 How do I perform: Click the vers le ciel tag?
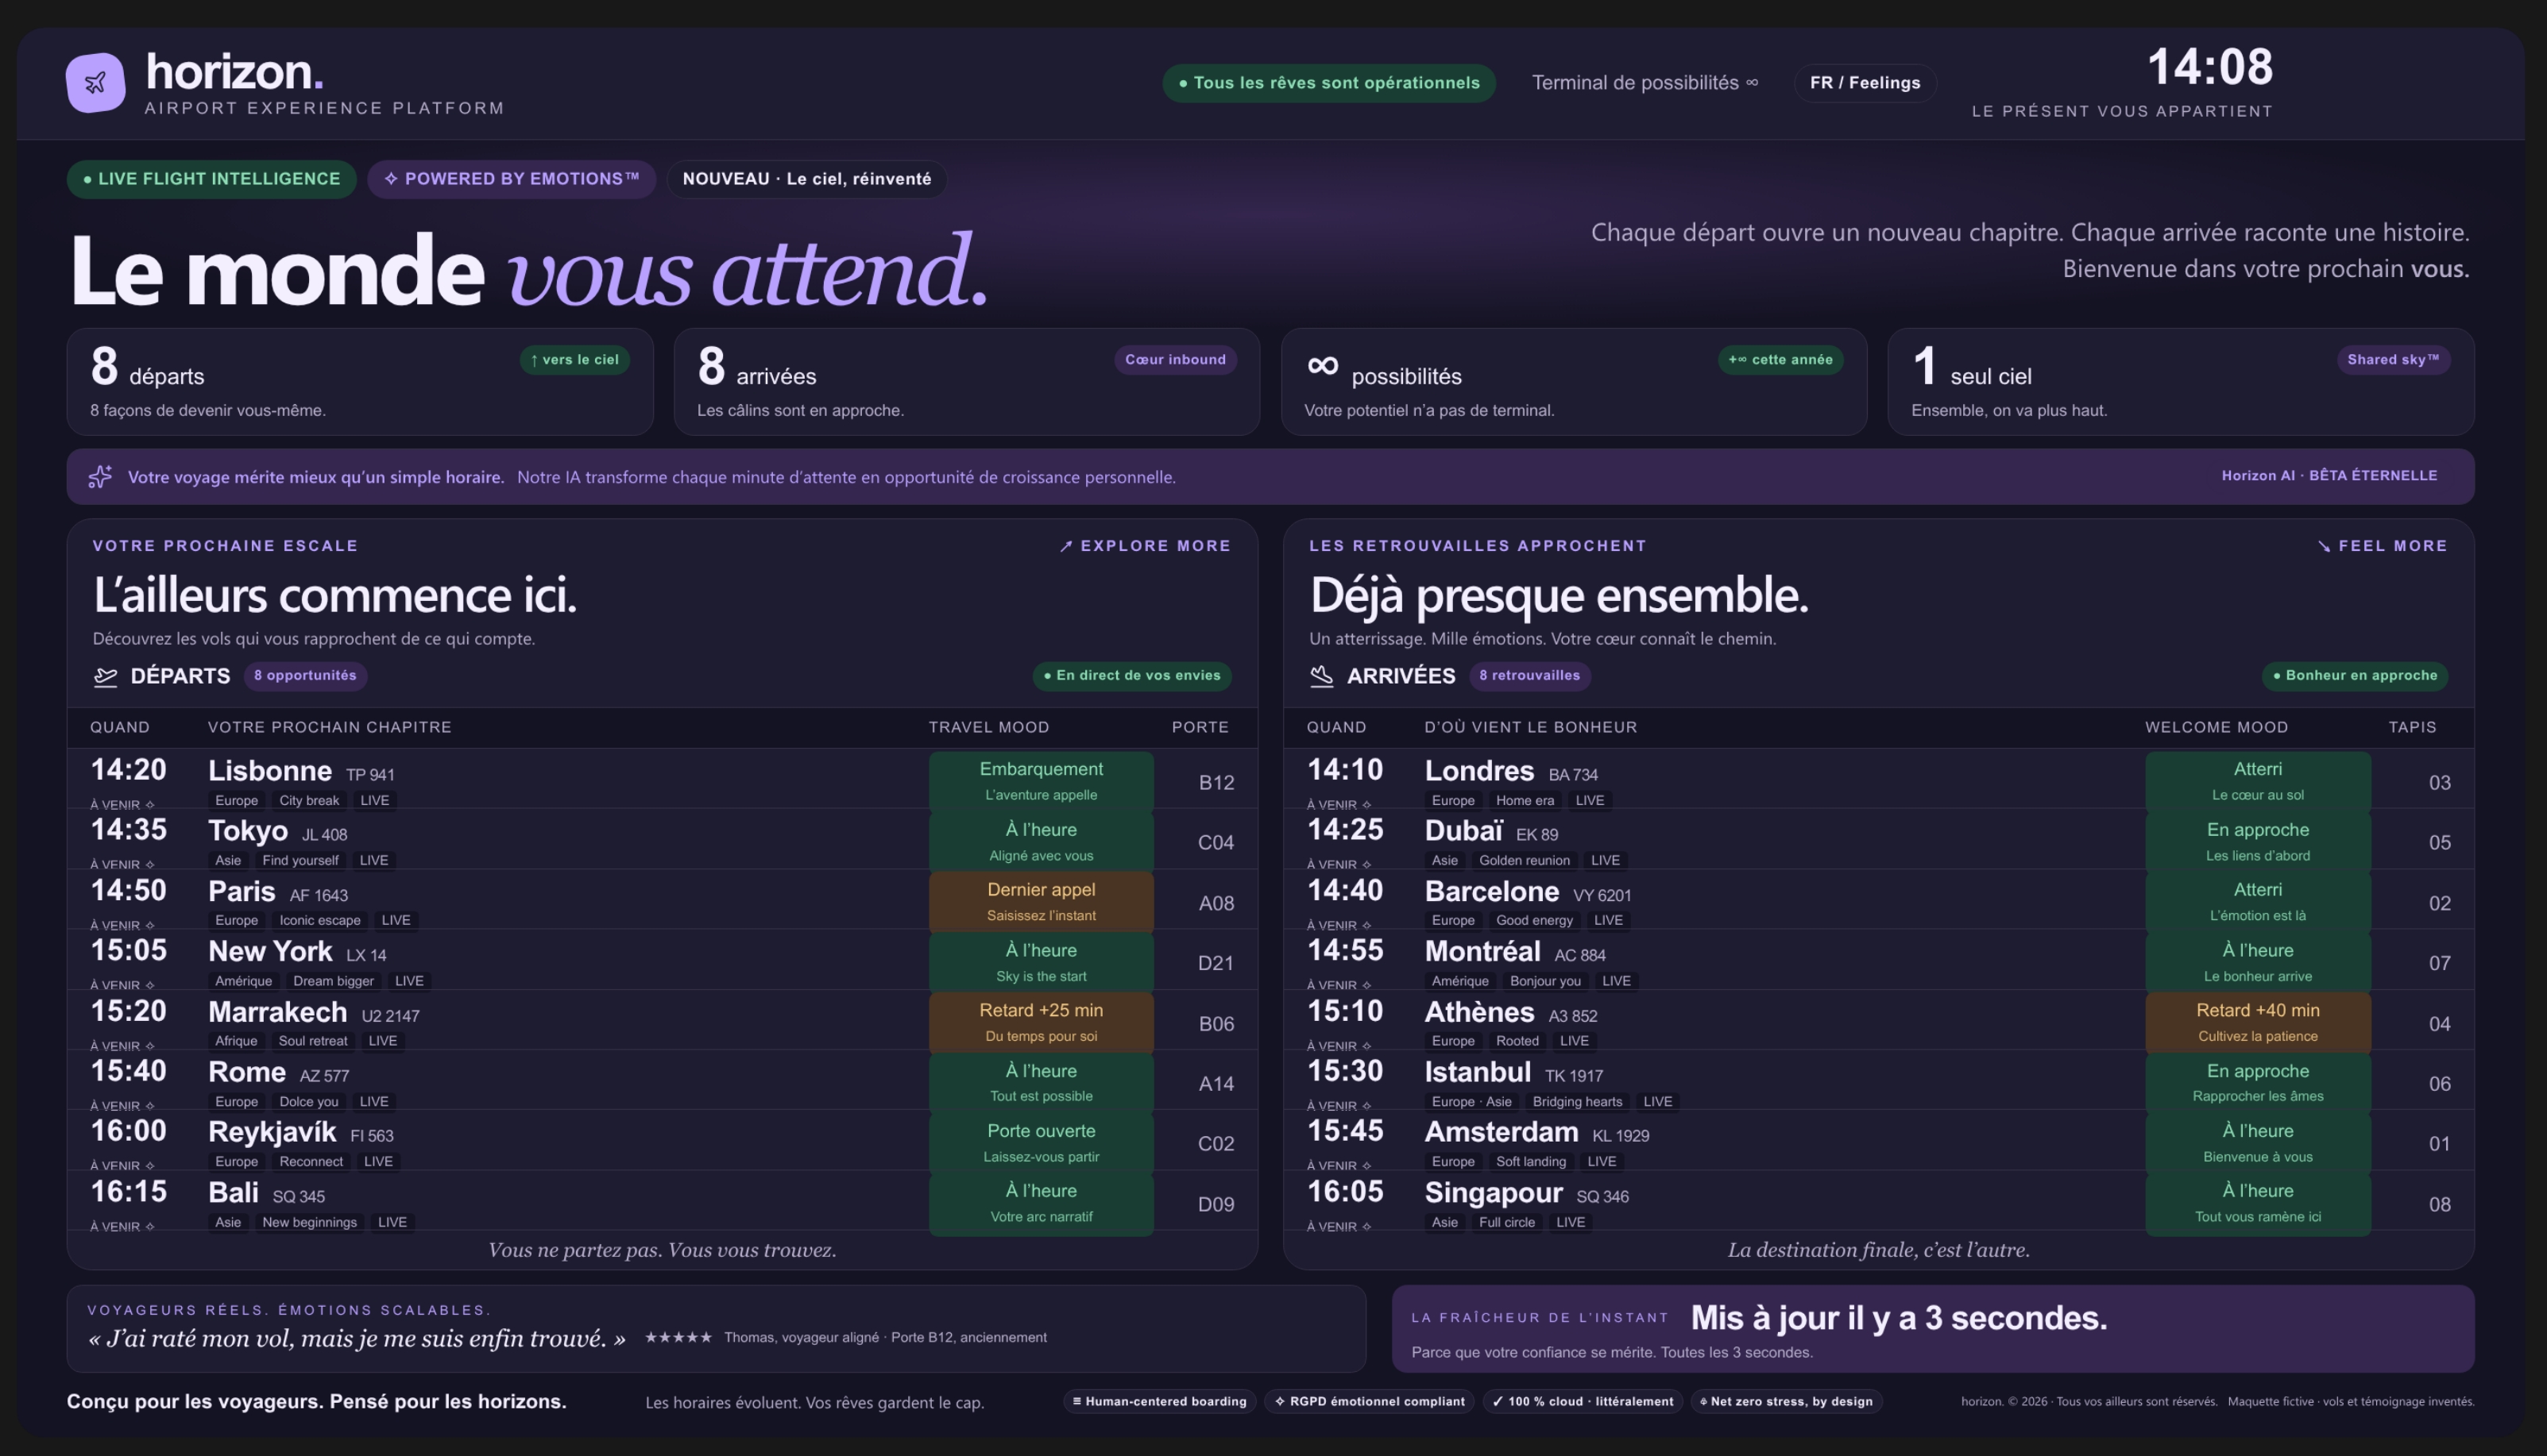[574, 360]
